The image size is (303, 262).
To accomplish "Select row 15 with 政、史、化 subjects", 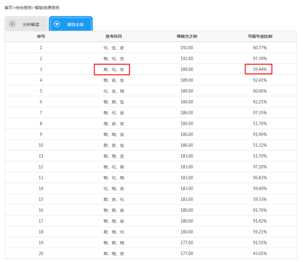I will click(x=150, y=199).
